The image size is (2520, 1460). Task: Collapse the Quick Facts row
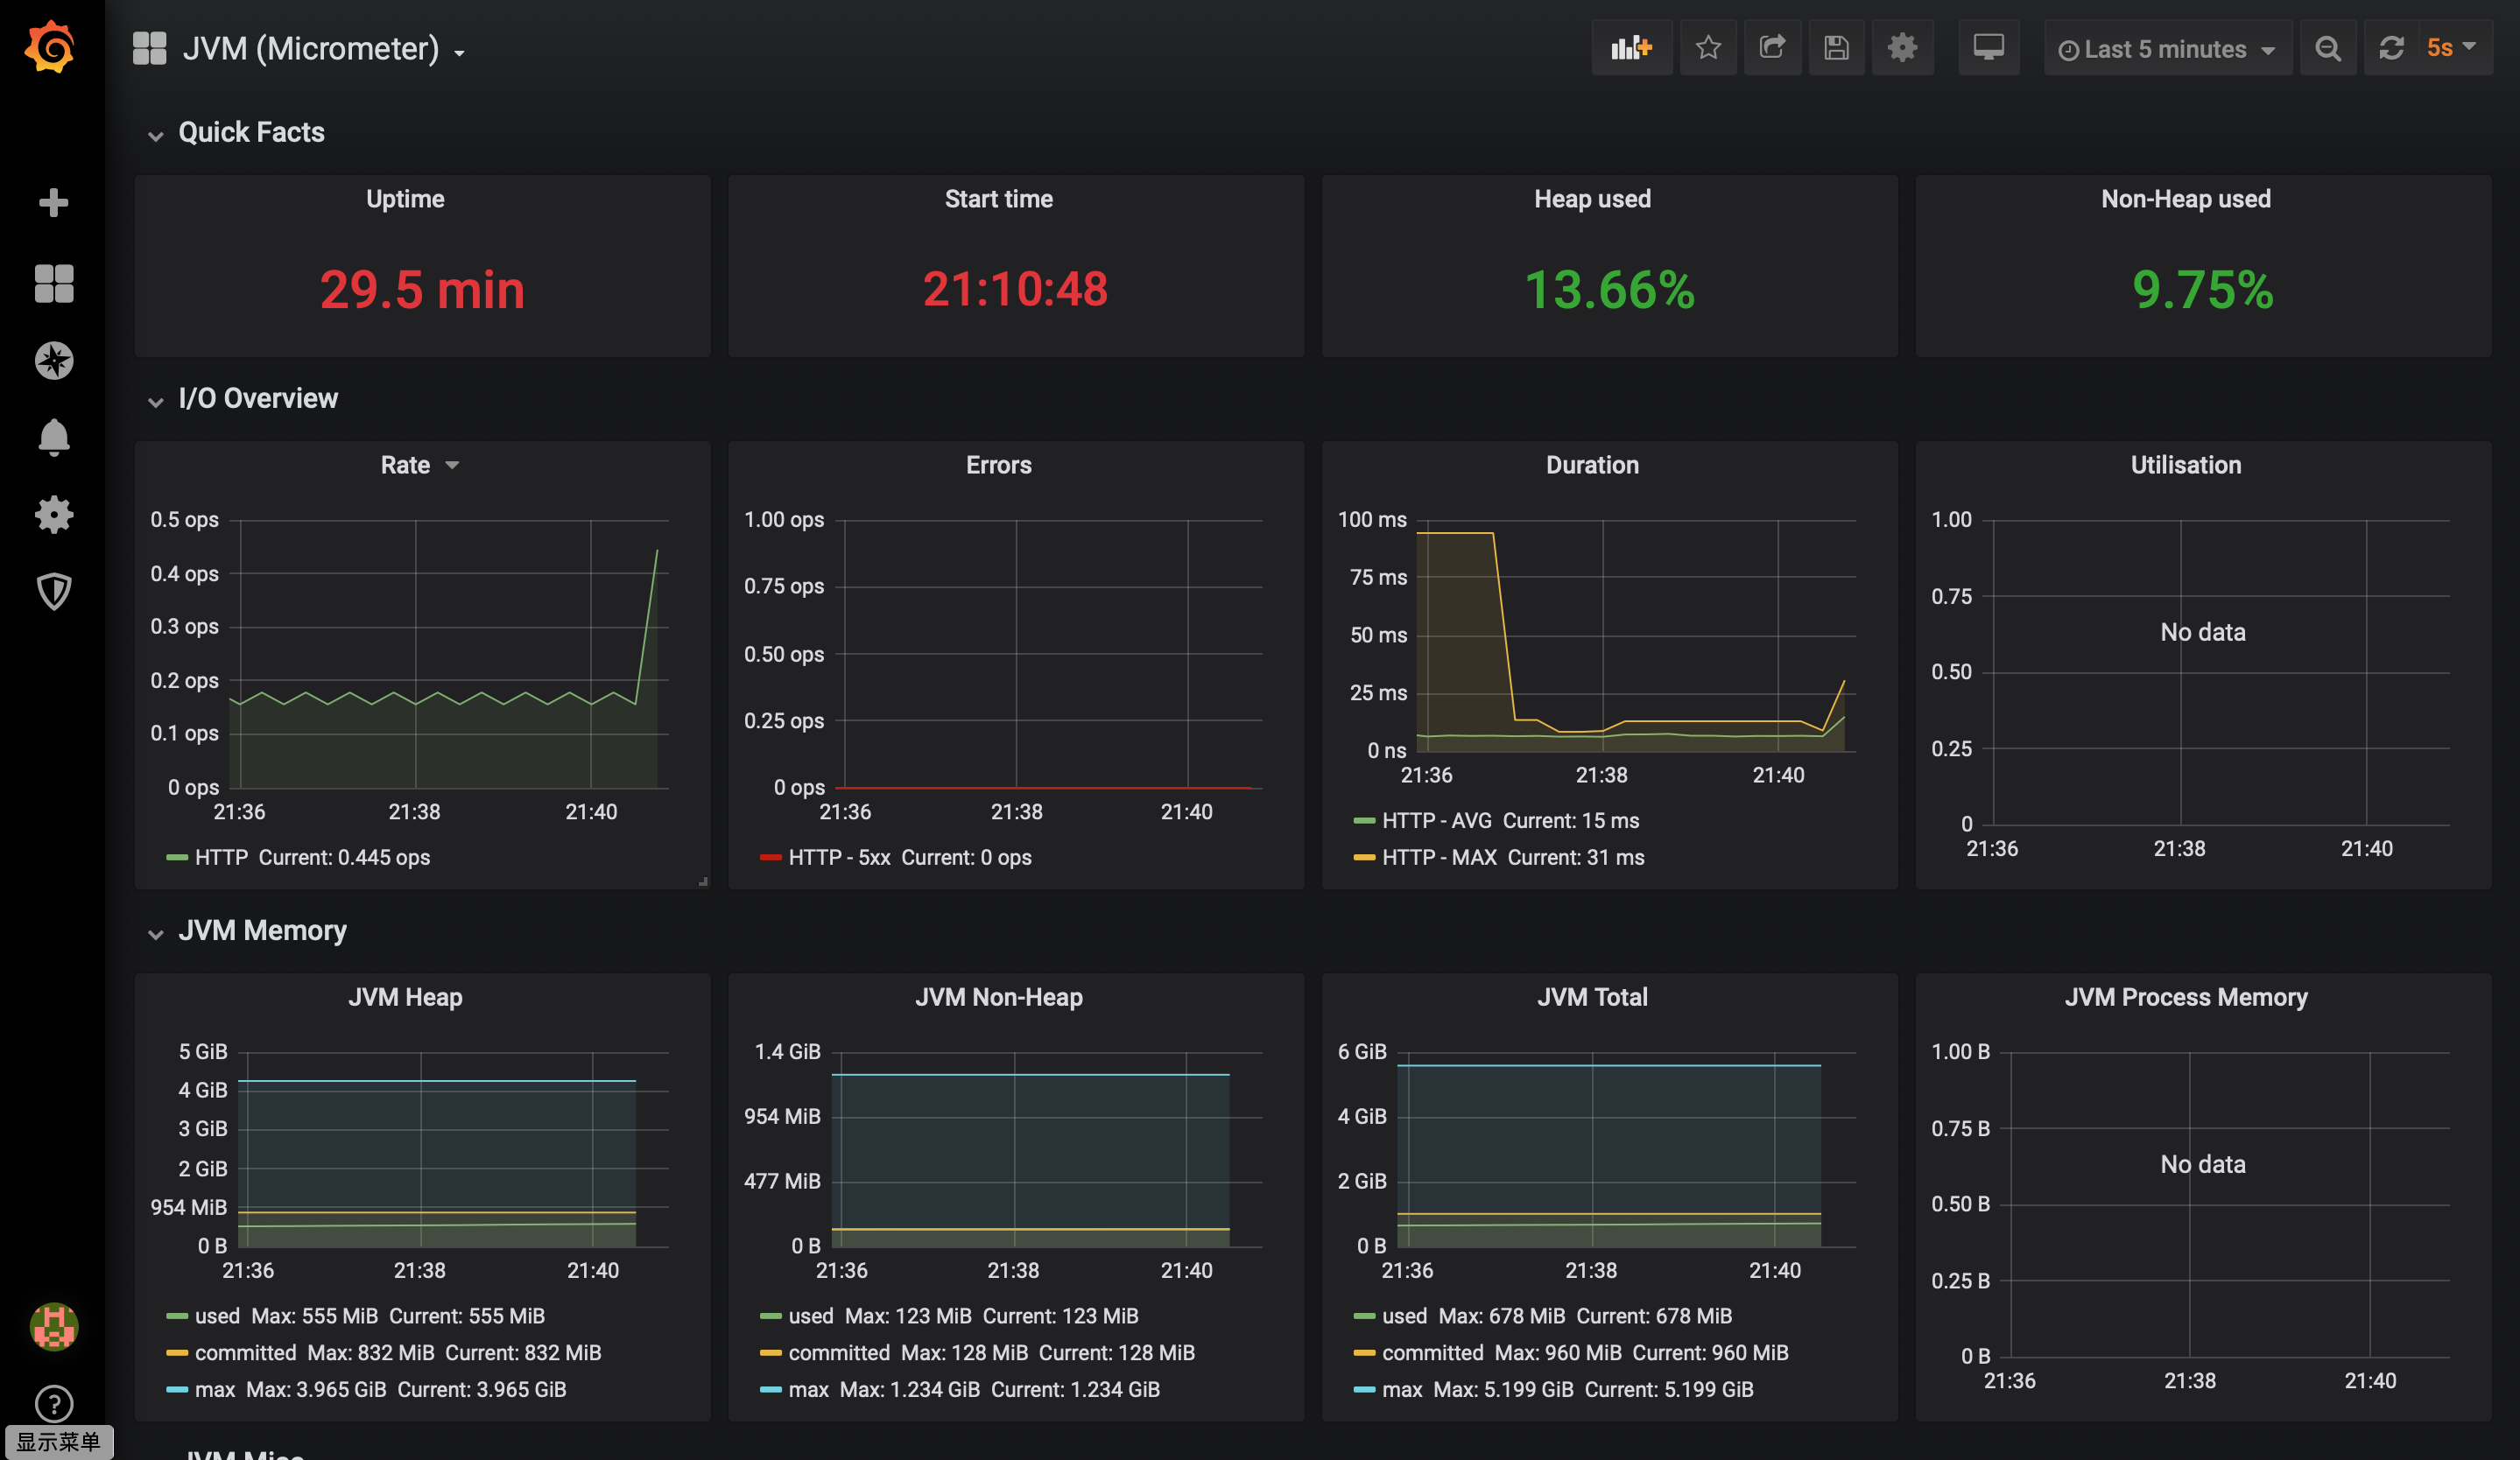251,133
